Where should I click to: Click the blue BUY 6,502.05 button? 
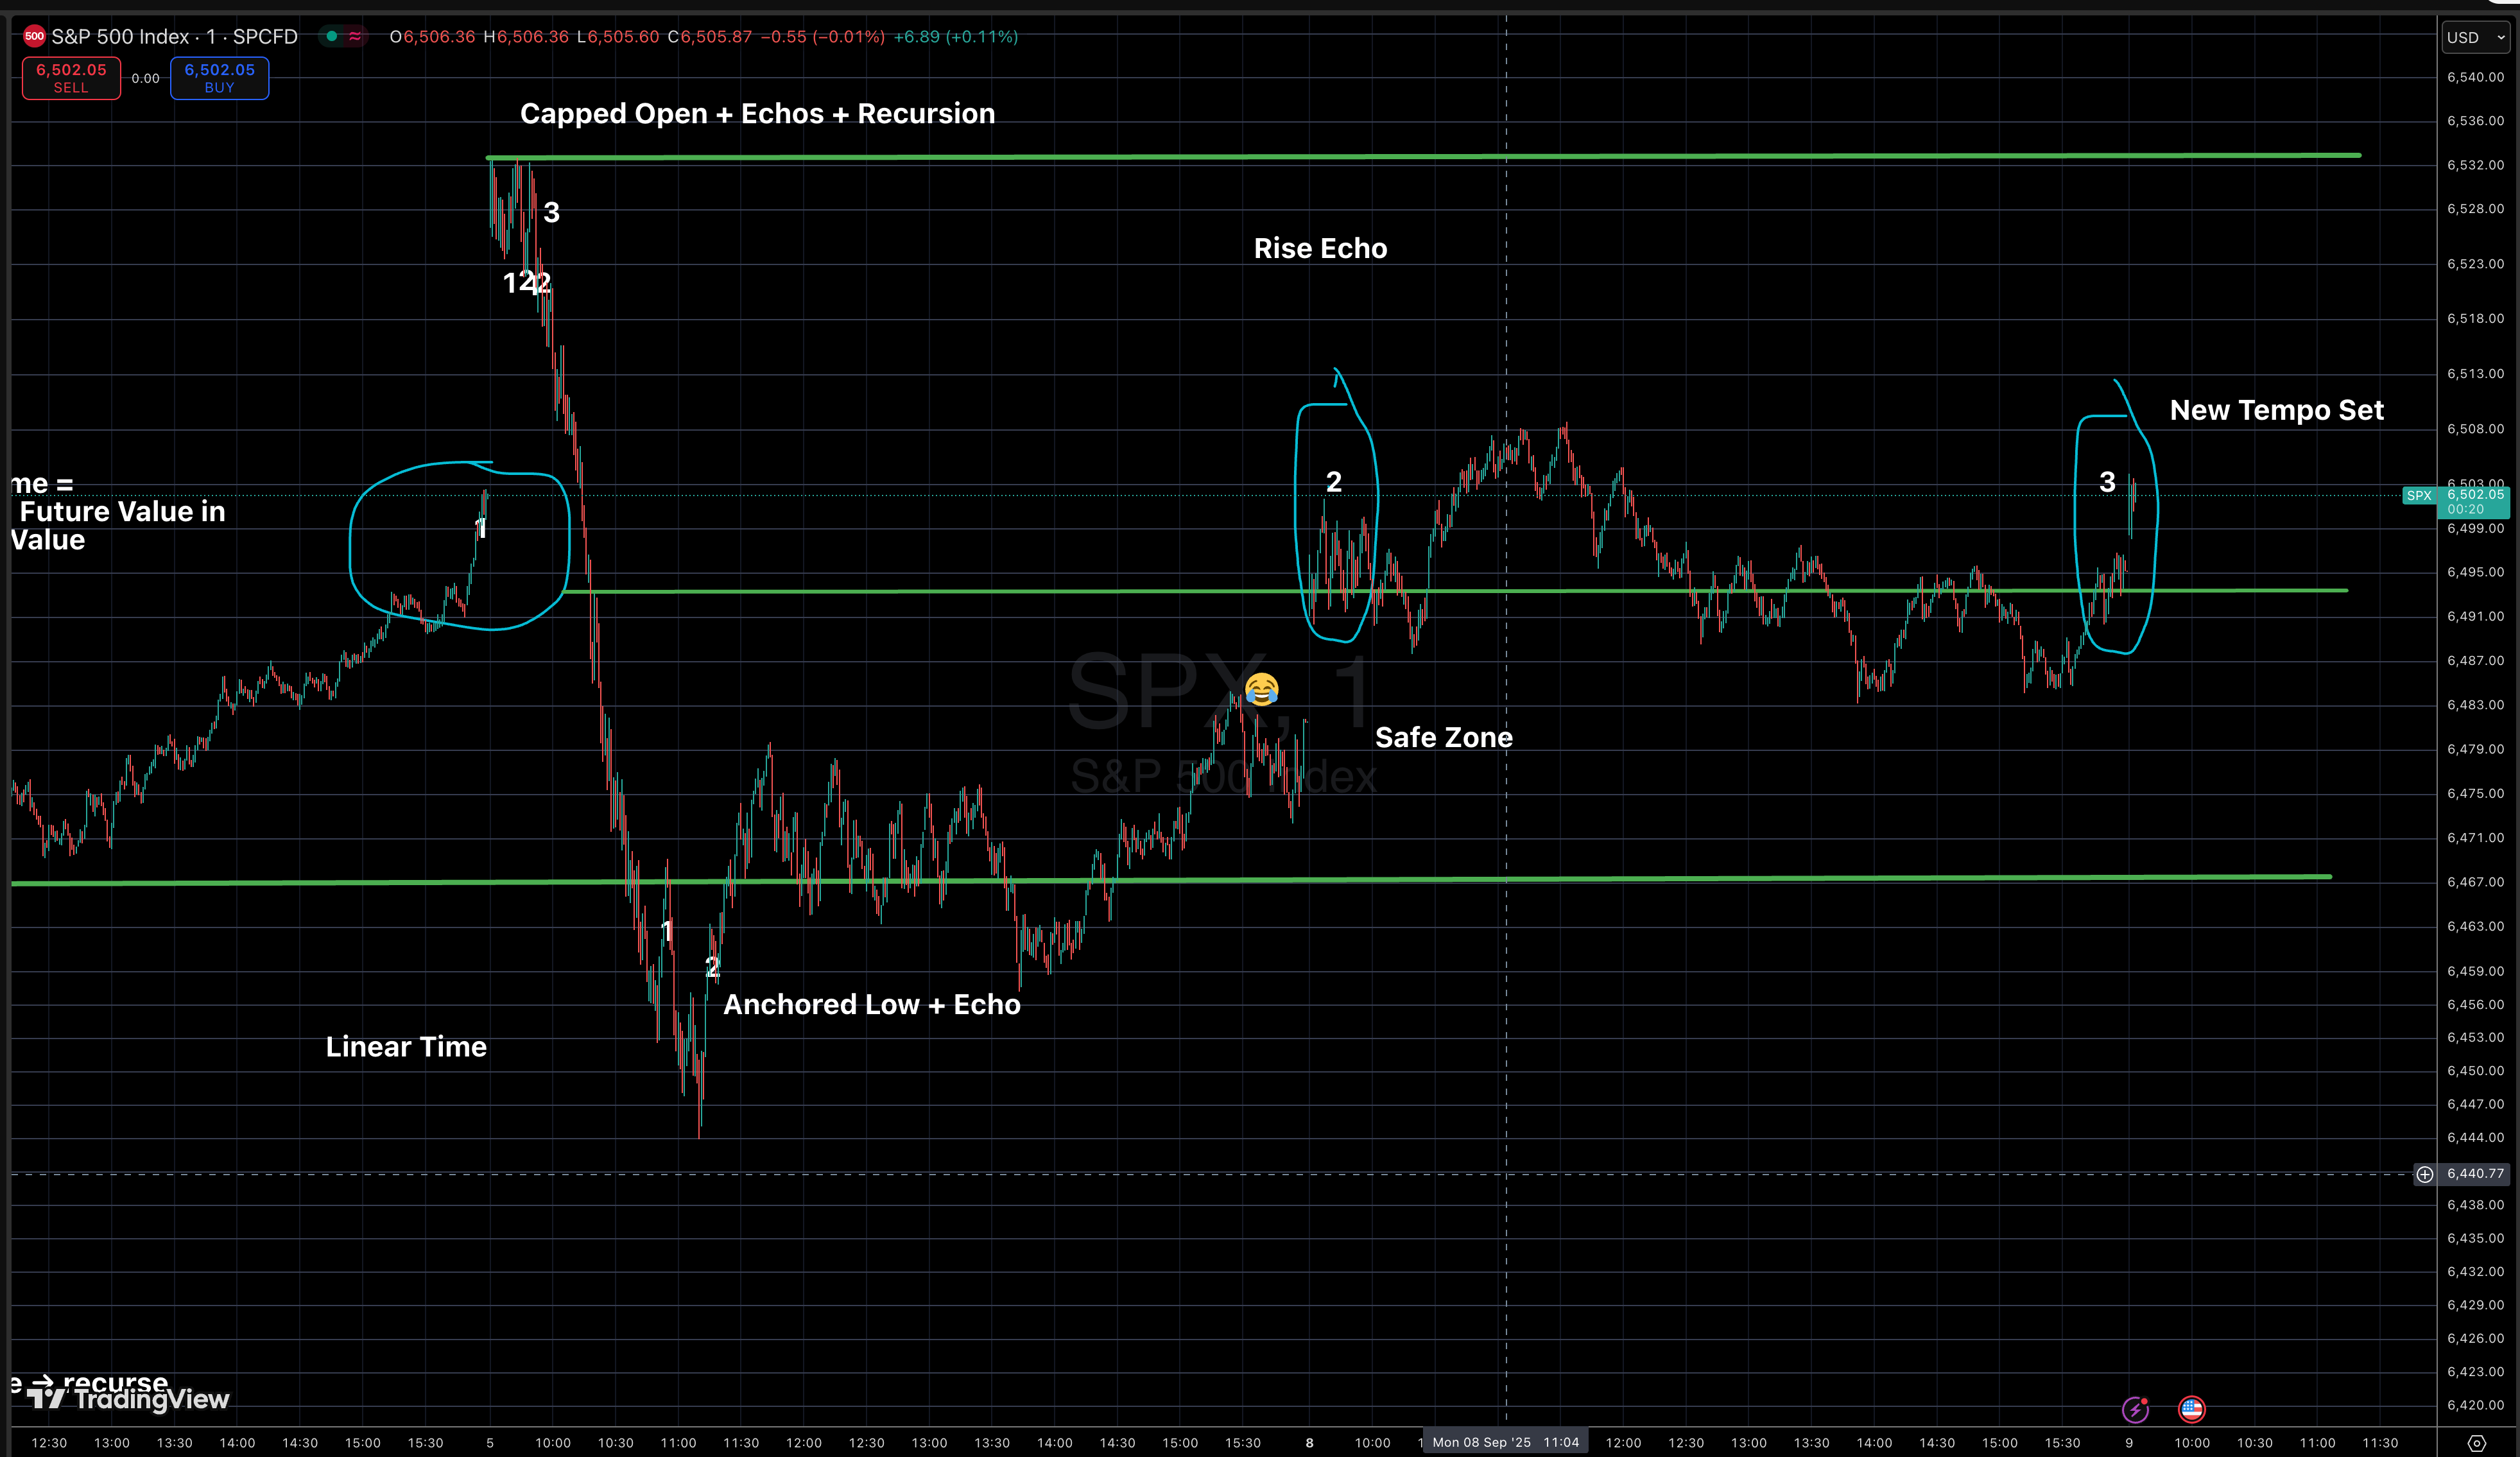[x=219, y=78]
